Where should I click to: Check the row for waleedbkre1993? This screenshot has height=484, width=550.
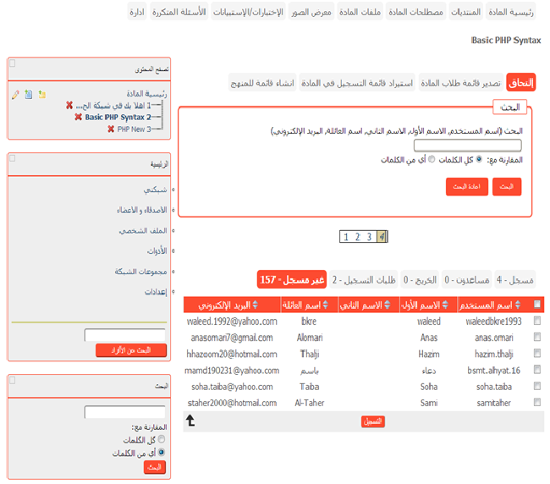(x=537, y=320)
